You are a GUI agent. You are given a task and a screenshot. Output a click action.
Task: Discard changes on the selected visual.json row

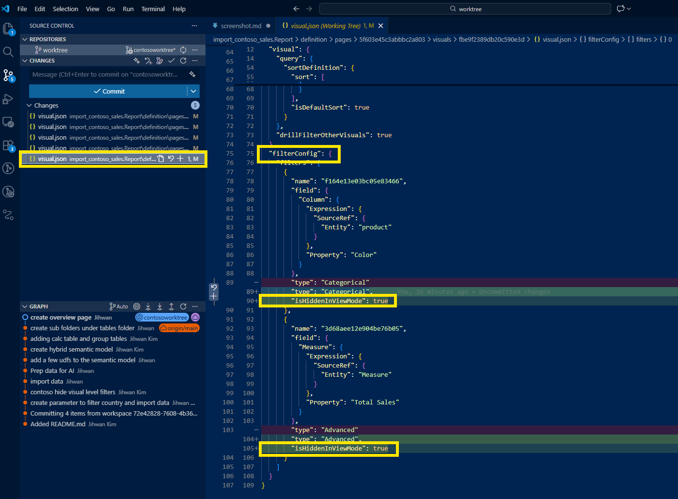(x=171, y=159)
